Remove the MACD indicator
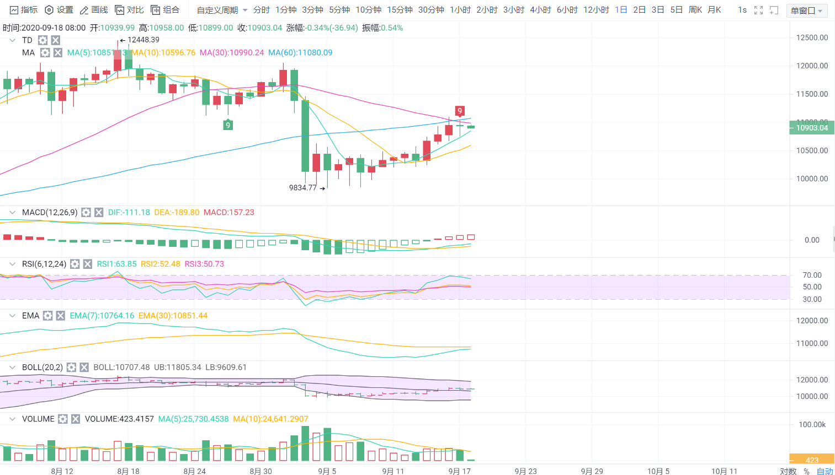The image size is (835, 475). pos(99,212)
